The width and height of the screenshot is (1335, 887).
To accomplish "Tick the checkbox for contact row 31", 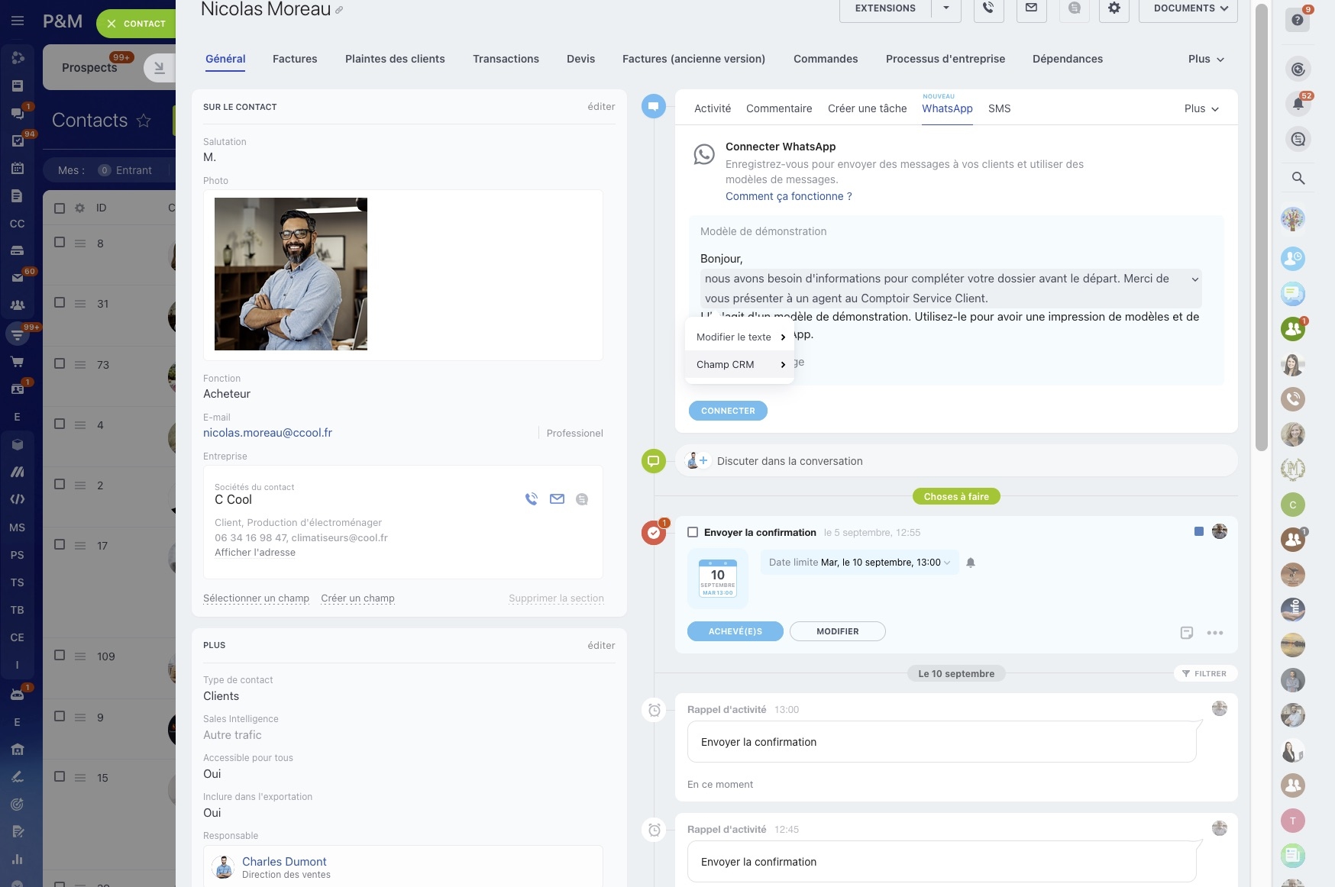I will click(60, 303).
